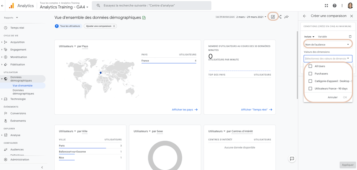Screen dimensions: 357x170
Task: Check the All Users checkbox
Action: [x=310, y=66]
